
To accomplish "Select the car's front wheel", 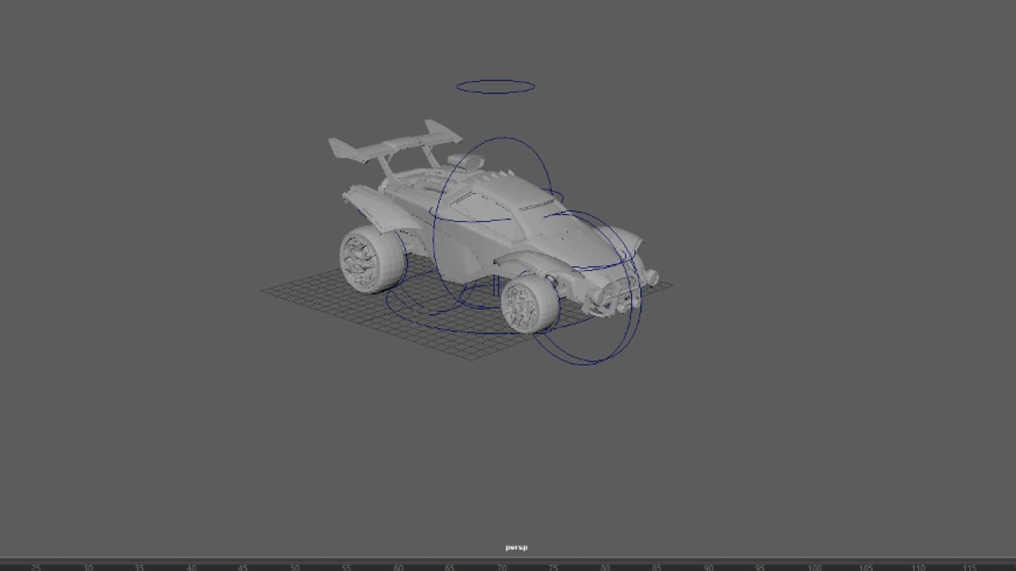I will 529,305.
